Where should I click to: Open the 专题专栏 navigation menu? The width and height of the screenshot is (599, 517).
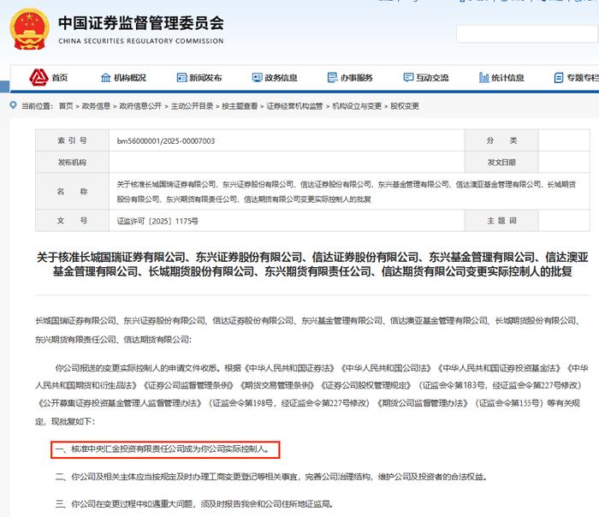pos(583,78)
